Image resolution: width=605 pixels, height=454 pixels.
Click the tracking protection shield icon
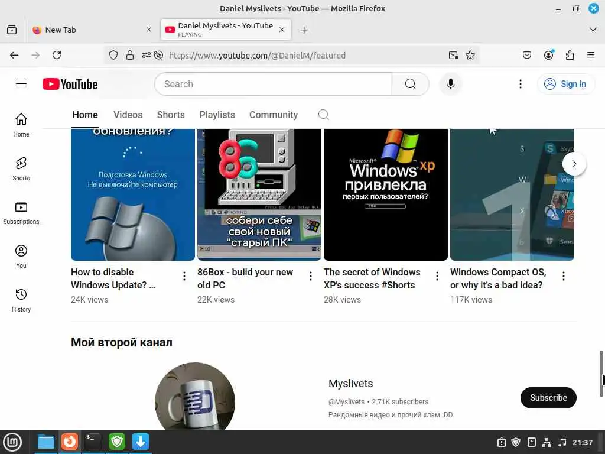113,55
